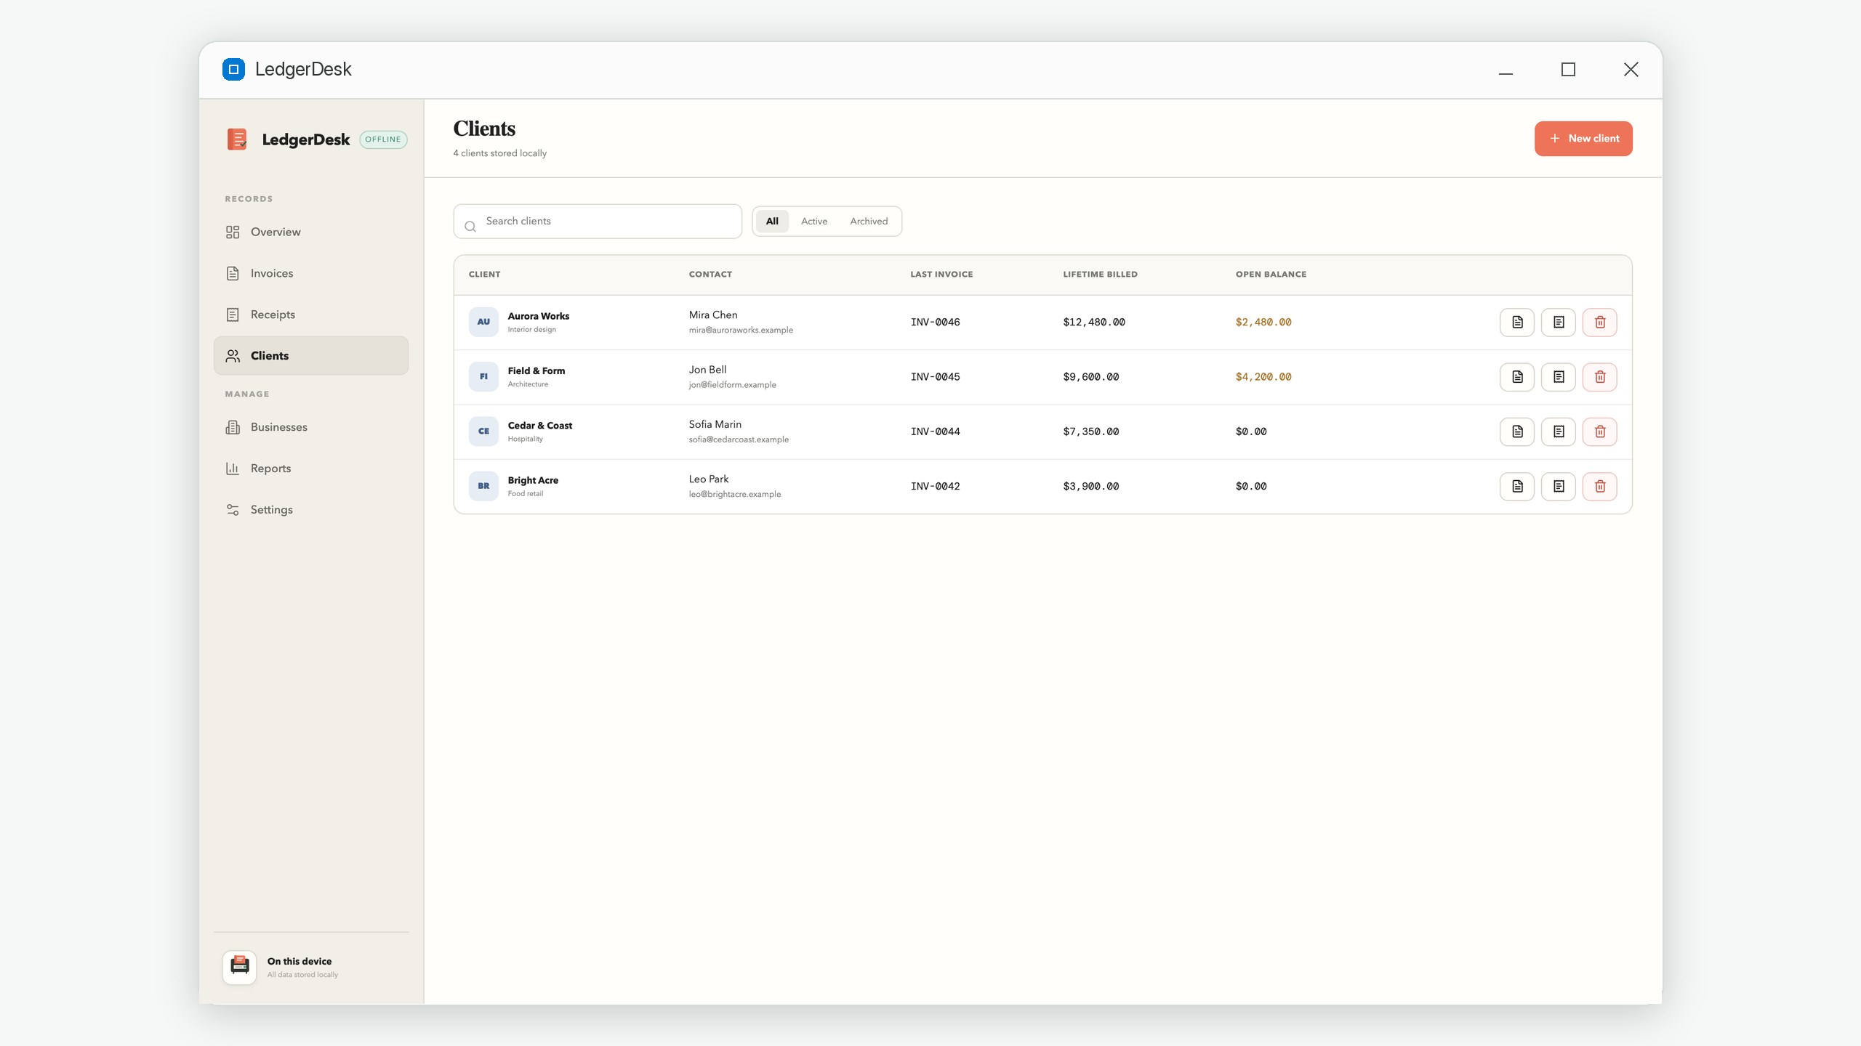Image resolution: width=1861 pixels, height=1046 pixels.
Task: Click contact name Leo Park
Action: point(709,479)
